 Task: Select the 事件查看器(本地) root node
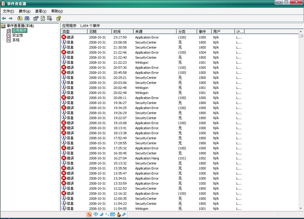(20, 26)
